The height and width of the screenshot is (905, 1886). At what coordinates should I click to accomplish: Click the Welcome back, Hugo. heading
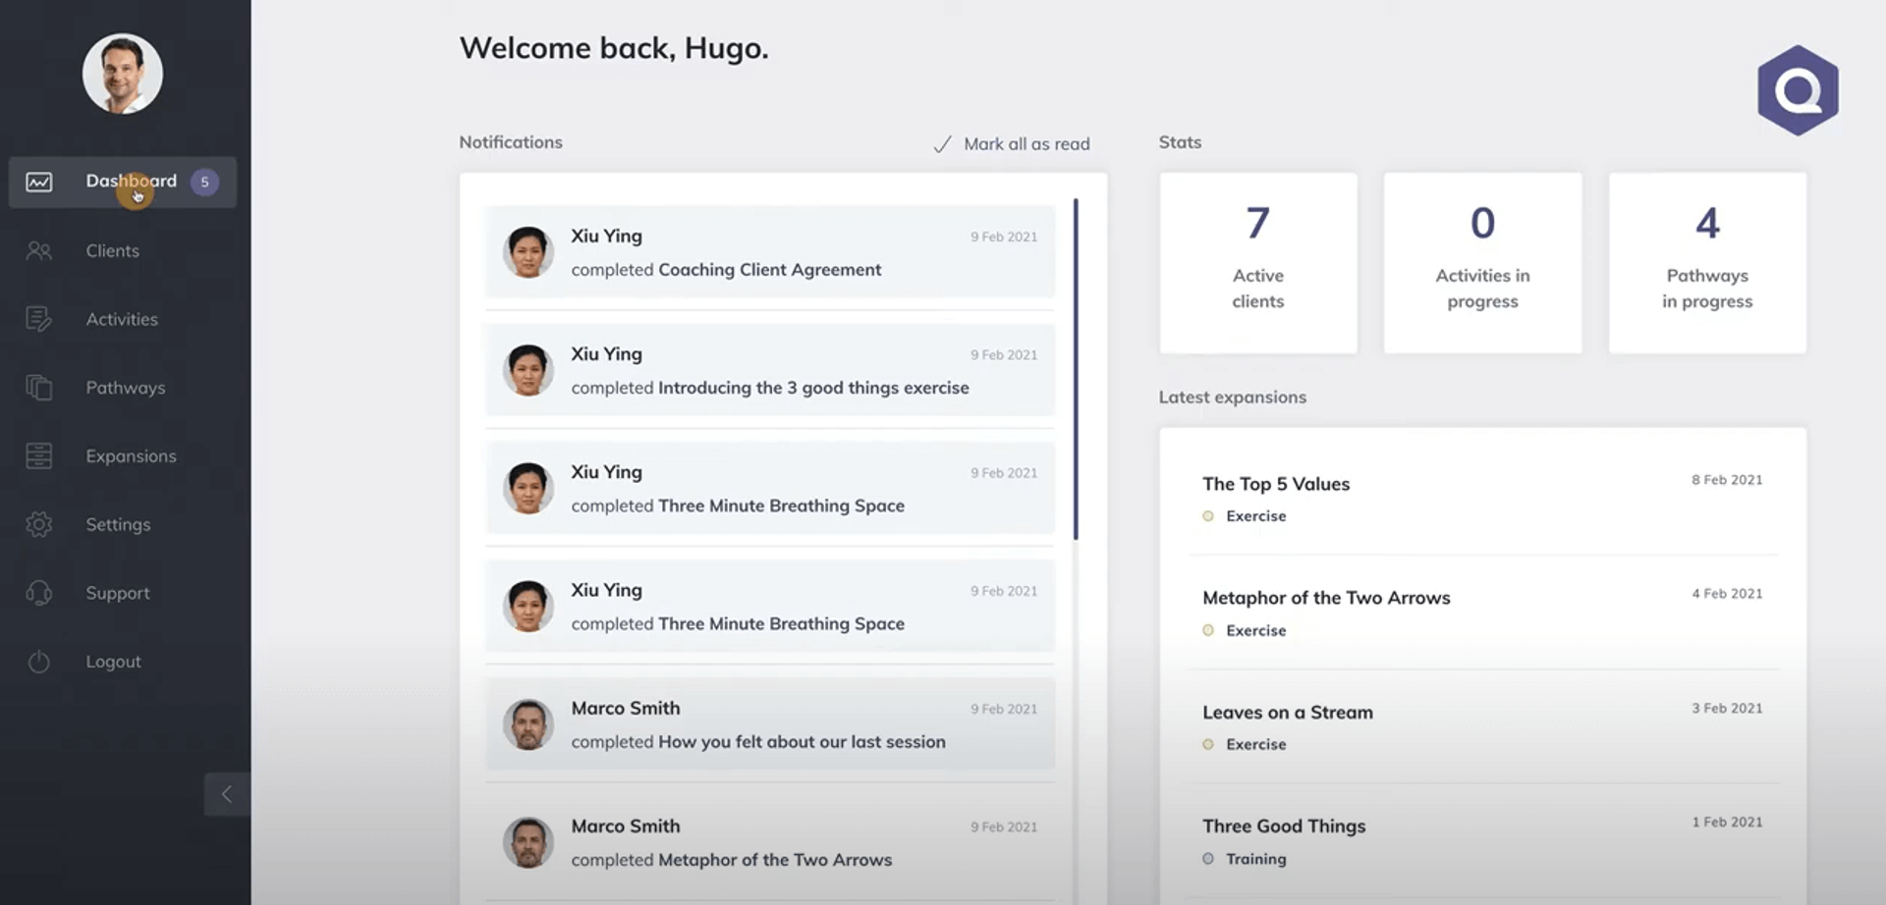click(x=614, y=48)
